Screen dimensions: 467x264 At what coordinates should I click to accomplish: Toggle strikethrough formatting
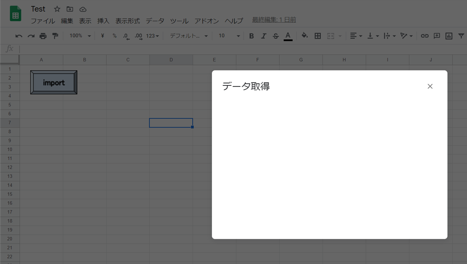click(276, 36)
